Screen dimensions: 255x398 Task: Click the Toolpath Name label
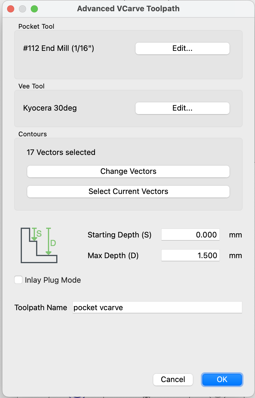click(41, 308)
